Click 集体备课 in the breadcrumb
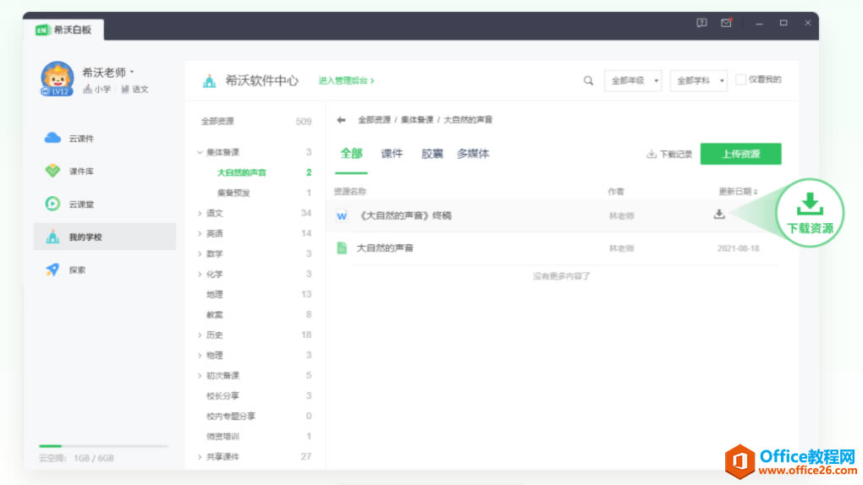This screenshot has width=863, height=485. point(416,120)
